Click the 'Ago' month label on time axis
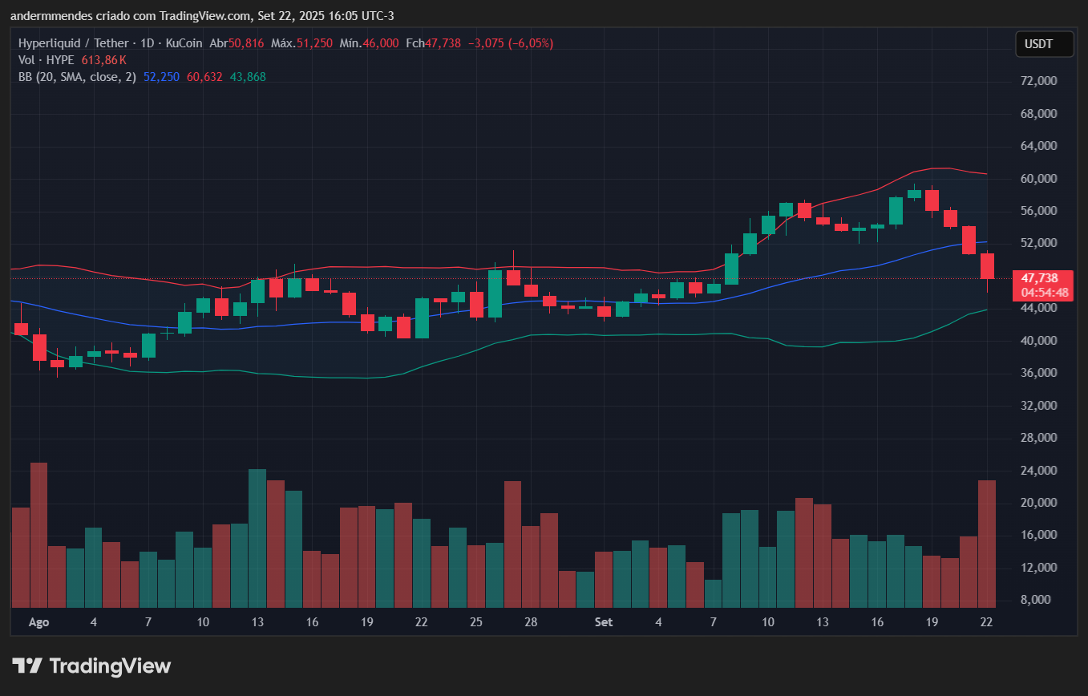The height and width of the screenshot is (696, 1088). [x=38, y=622]
